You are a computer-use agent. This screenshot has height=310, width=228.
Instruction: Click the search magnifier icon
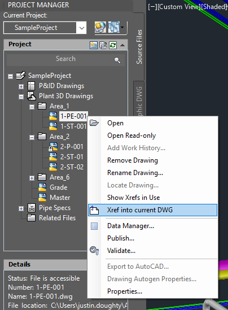point(117,60)
